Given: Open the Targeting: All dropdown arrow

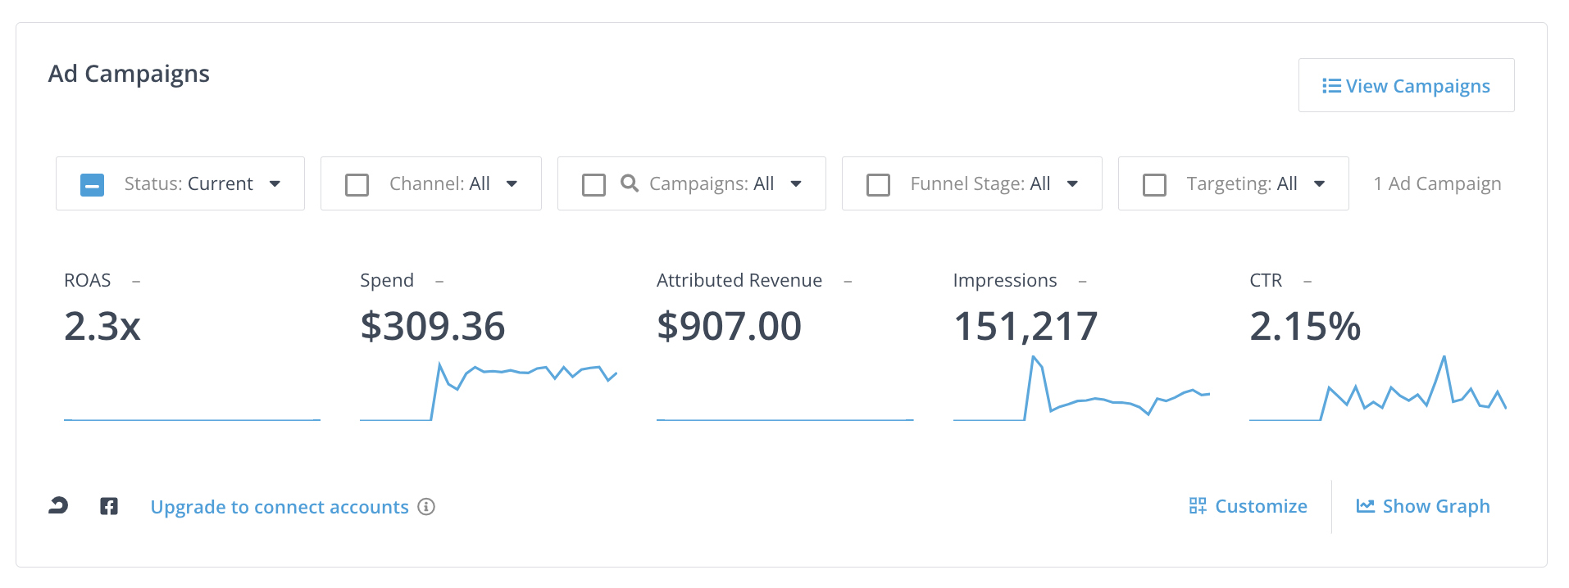Looking at the screenshot, I should click(x=1320, y=183).
